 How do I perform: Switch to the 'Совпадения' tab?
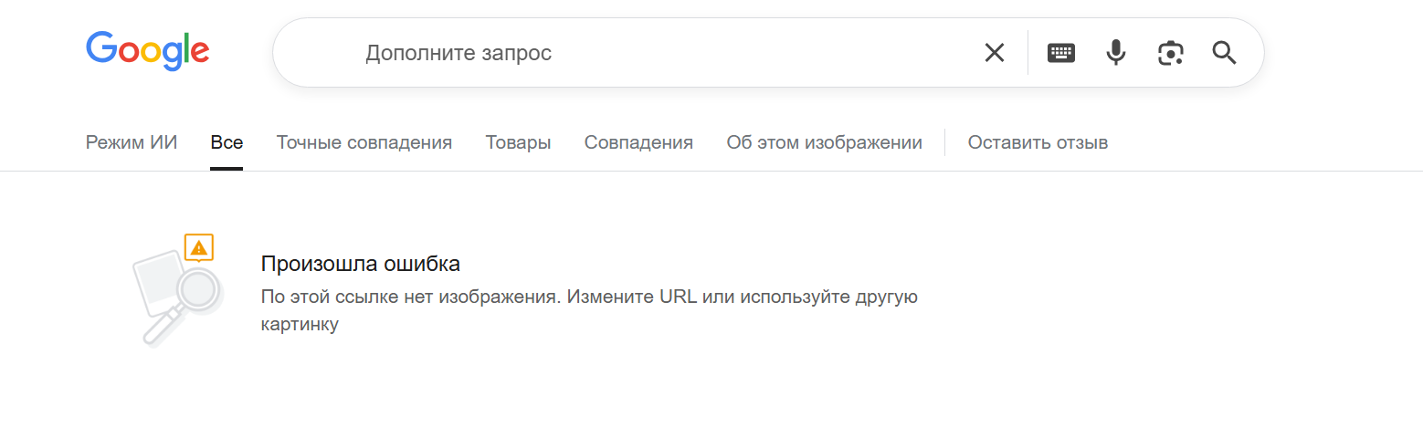[638, 142]
